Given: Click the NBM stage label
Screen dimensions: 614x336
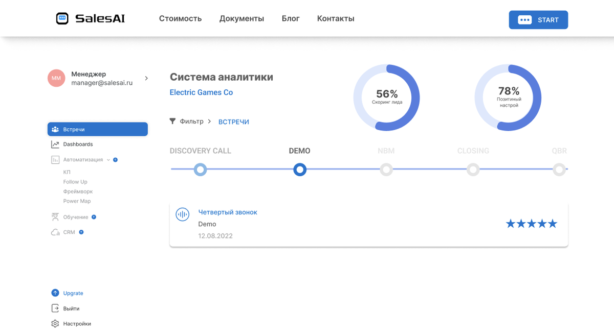Looking at the screenshot, I should coord(386,151).
